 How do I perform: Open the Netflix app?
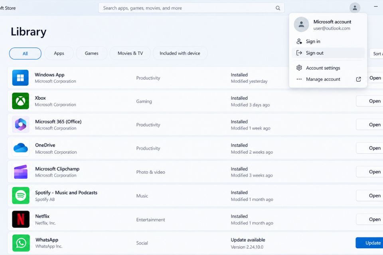pos(369,220)
